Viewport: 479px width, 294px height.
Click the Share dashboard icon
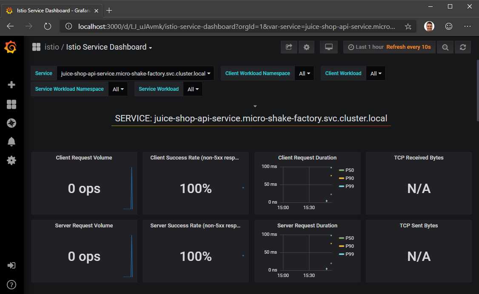[x=289, y=47]
